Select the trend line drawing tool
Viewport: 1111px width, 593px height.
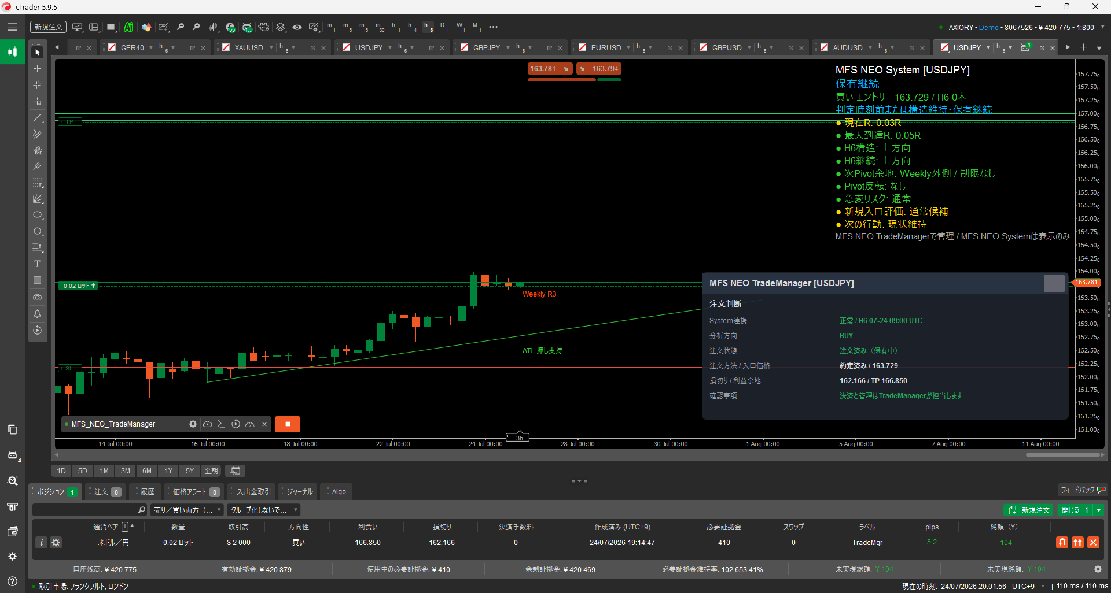[x=38, y=118]
